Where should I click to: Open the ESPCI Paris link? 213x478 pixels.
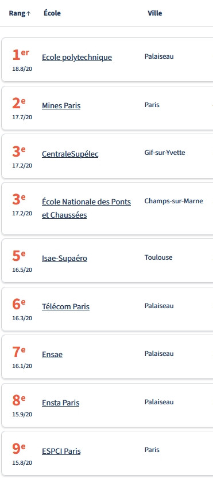pyautogui.click(x=61, y=451)
